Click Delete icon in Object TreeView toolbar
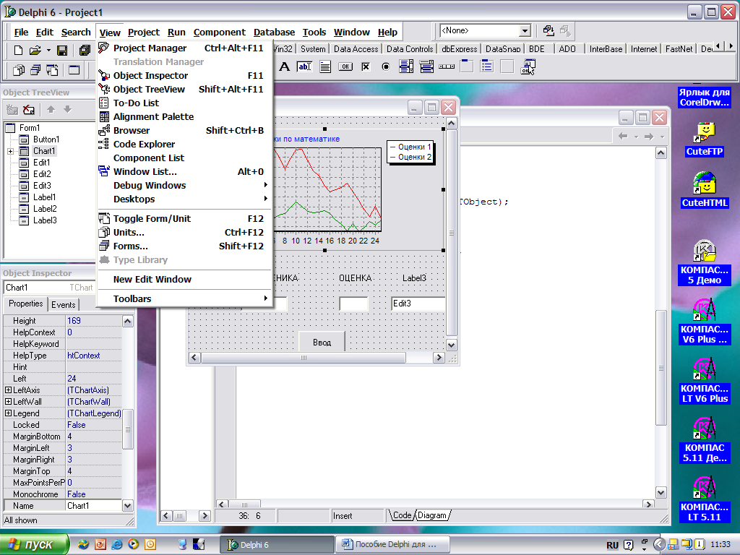 point(29,110)
